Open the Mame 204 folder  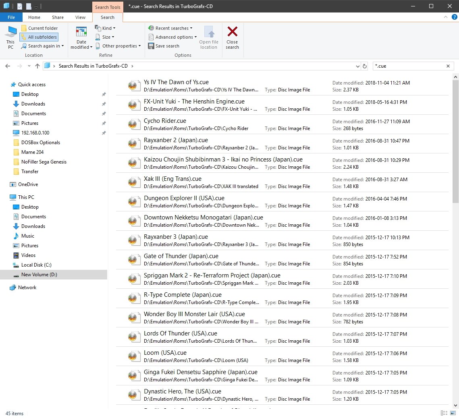pyautogui.click(x=32, y=152)
